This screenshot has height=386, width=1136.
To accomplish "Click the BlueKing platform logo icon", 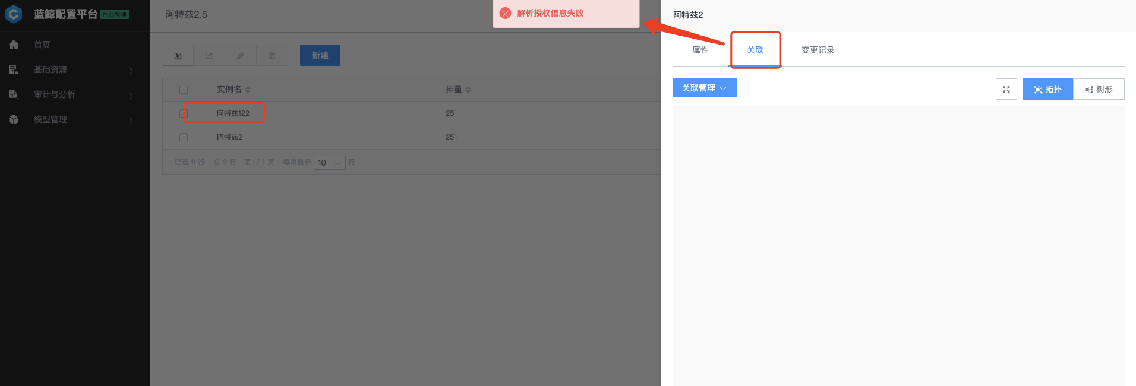I will click(x=13, y=14).
